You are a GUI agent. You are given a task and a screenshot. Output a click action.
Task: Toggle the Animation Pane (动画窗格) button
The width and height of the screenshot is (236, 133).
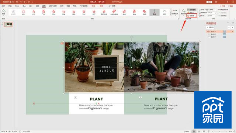(192, 10)
